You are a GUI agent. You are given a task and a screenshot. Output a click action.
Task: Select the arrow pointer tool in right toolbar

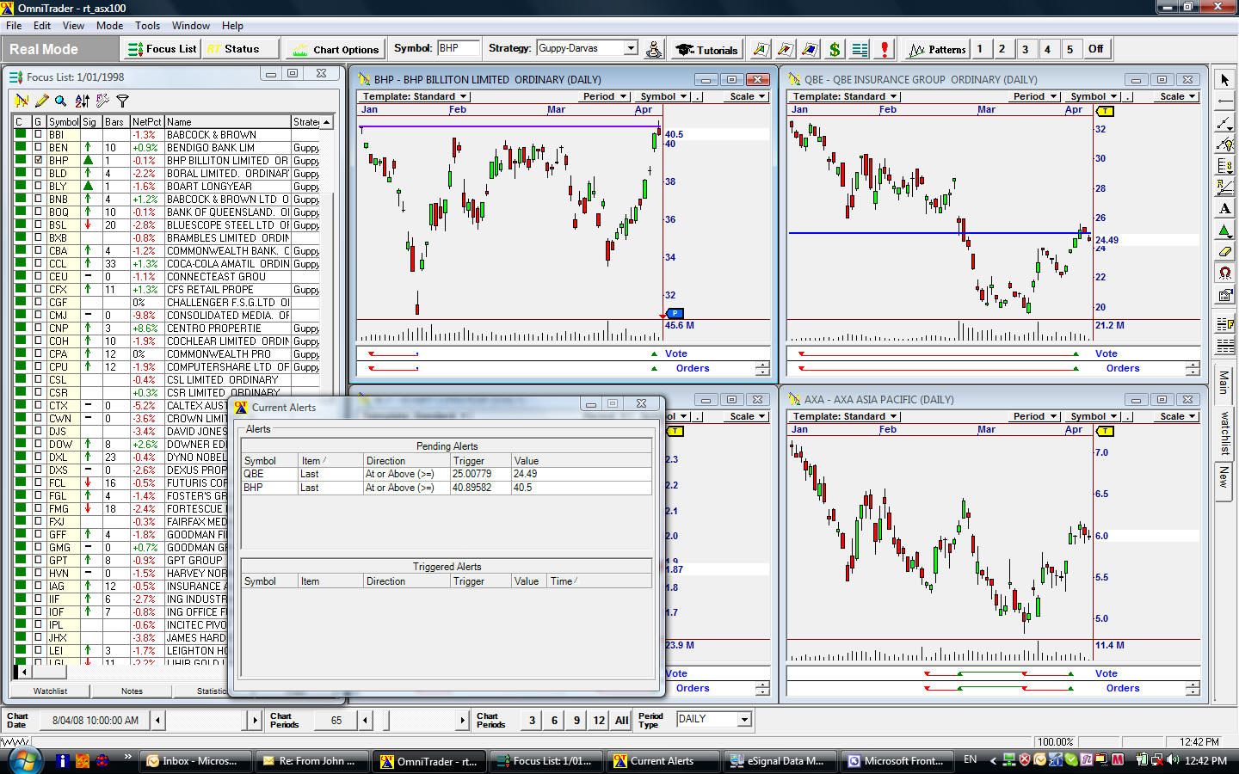coord(1224,80)
